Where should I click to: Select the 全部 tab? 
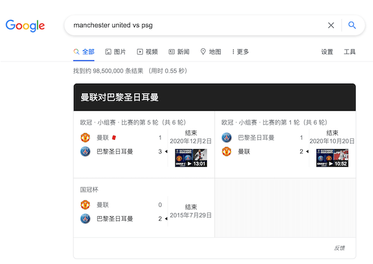84,52
